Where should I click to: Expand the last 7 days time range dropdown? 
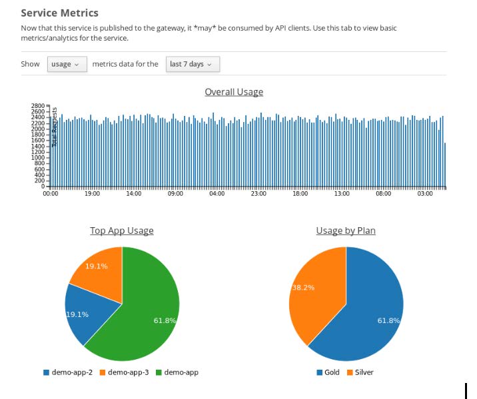(x=193, y=64)
